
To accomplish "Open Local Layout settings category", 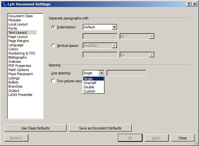I will (18, 24).
